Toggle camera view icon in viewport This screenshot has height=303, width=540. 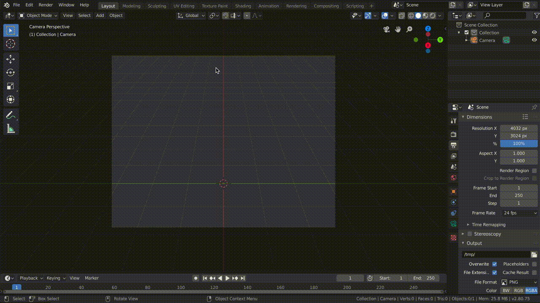pos(386,29)
